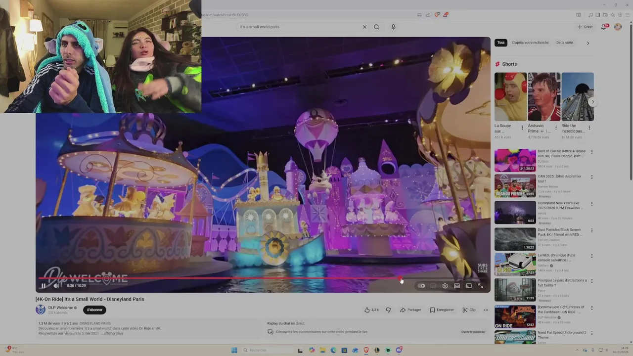Open options for the La Soupe Short
The height and width of the screenshot is (356, 633).
522,127
